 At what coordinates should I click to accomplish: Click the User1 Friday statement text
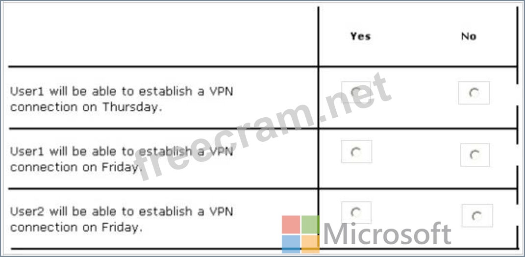tap(122, 159)
